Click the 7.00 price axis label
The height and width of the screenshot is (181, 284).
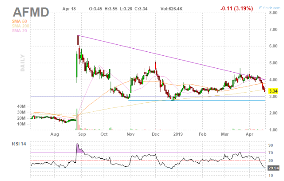(273, 29)
